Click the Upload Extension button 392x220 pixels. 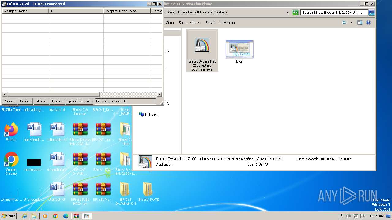[x=80, y=101]
